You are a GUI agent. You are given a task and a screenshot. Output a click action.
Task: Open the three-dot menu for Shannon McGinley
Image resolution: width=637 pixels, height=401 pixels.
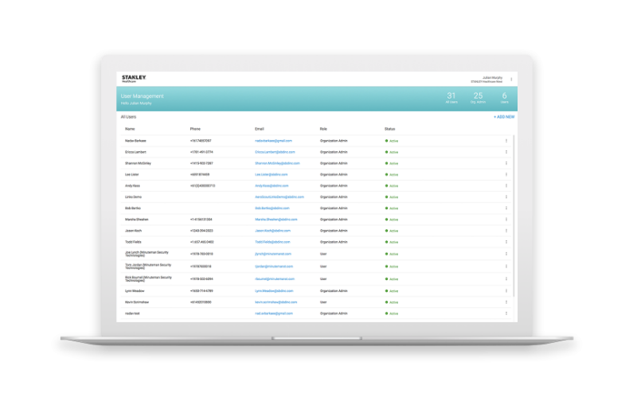point(506,163)
